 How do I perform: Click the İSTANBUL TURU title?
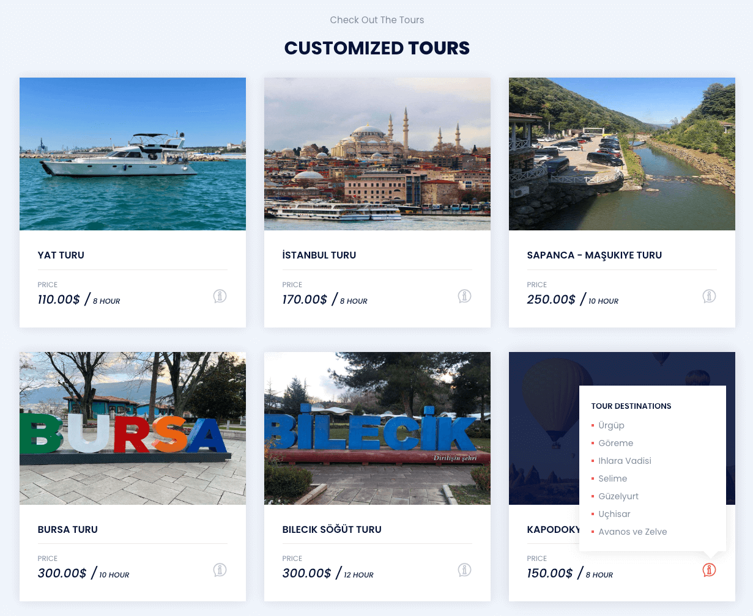(319, 255)
